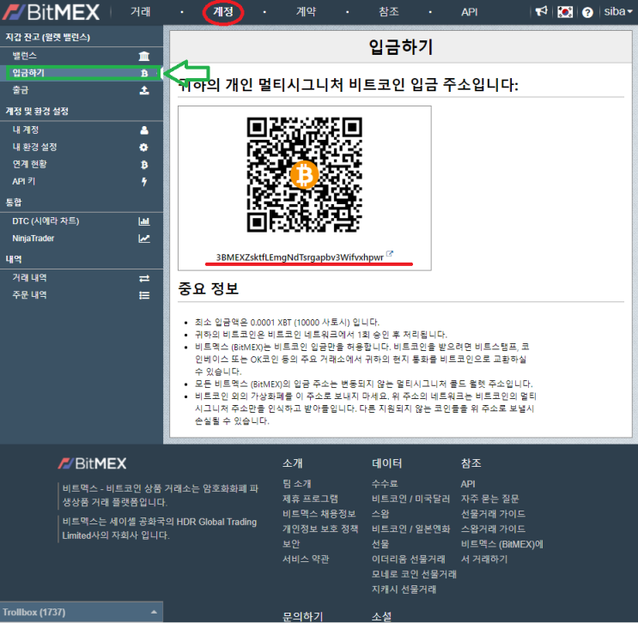
Task: Open the footer API link under 참조
Action: tap(468, 484)
